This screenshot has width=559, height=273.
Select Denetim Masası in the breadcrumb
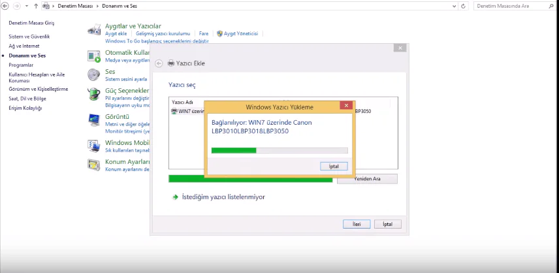pyautogui.click(x=75, y=6)
